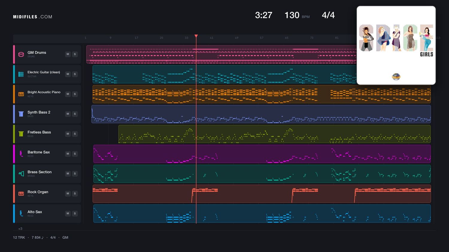The width and height of the screenshot is (449, 252).
Task: Click the 7 834 note count
Action: pos(38,238)
